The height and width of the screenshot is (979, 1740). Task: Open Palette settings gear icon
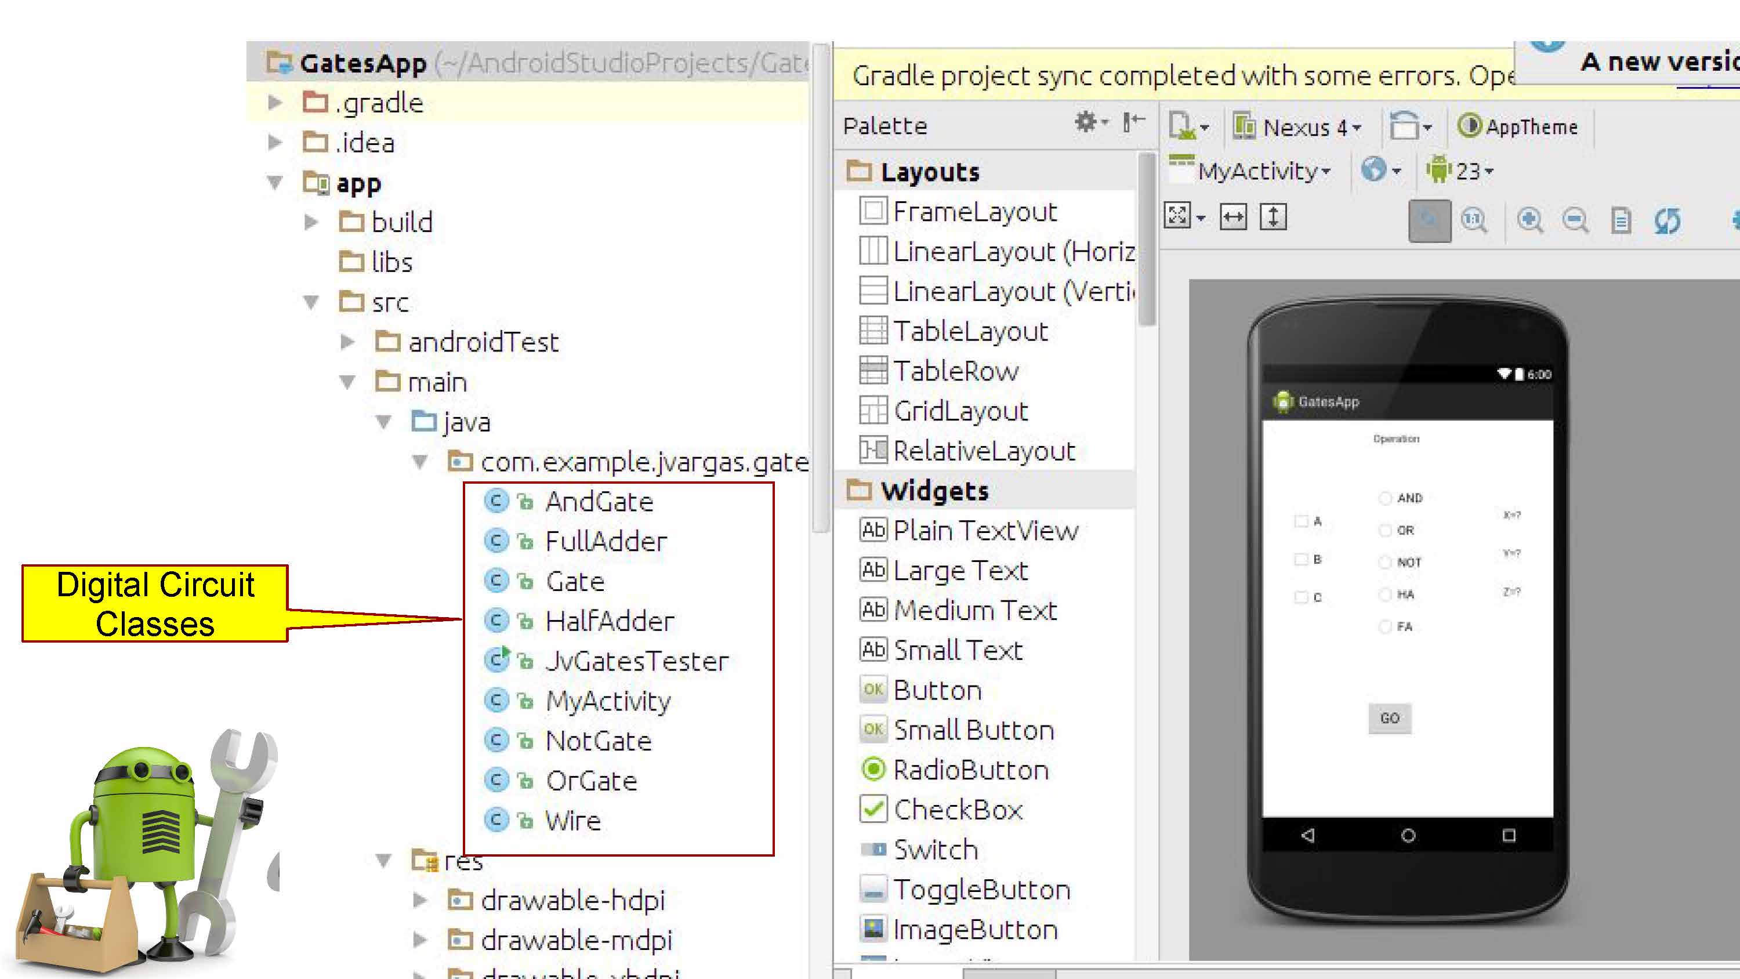click(x=1087, y=122)
